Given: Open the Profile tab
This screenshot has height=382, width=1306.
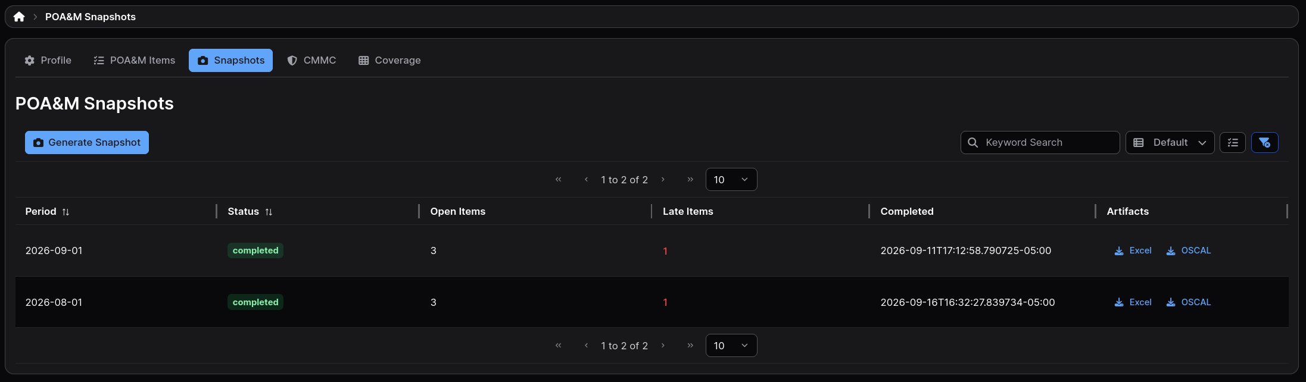Looking at the screenshot, I should point(48,61).
